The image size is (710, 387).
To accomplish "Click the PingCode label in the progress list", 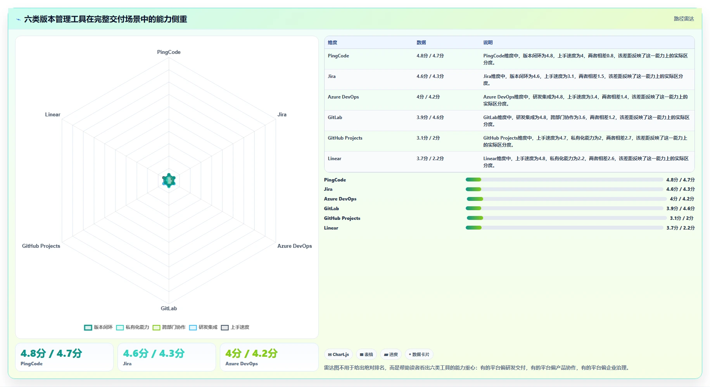I will (335, 180).
